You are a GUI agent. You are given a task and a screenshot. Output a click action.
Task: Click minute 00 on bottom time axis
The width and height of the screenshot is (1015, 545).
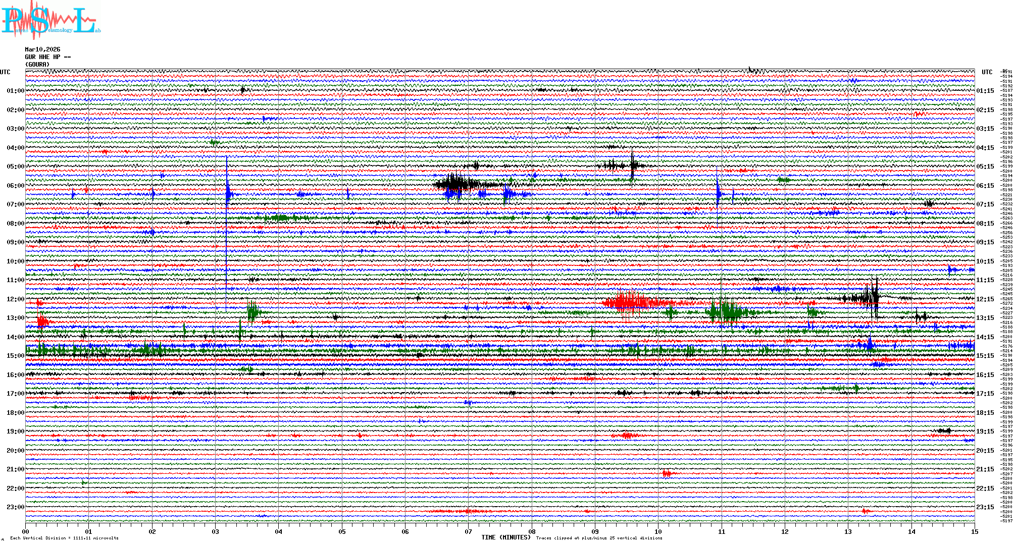coord(26,531)
